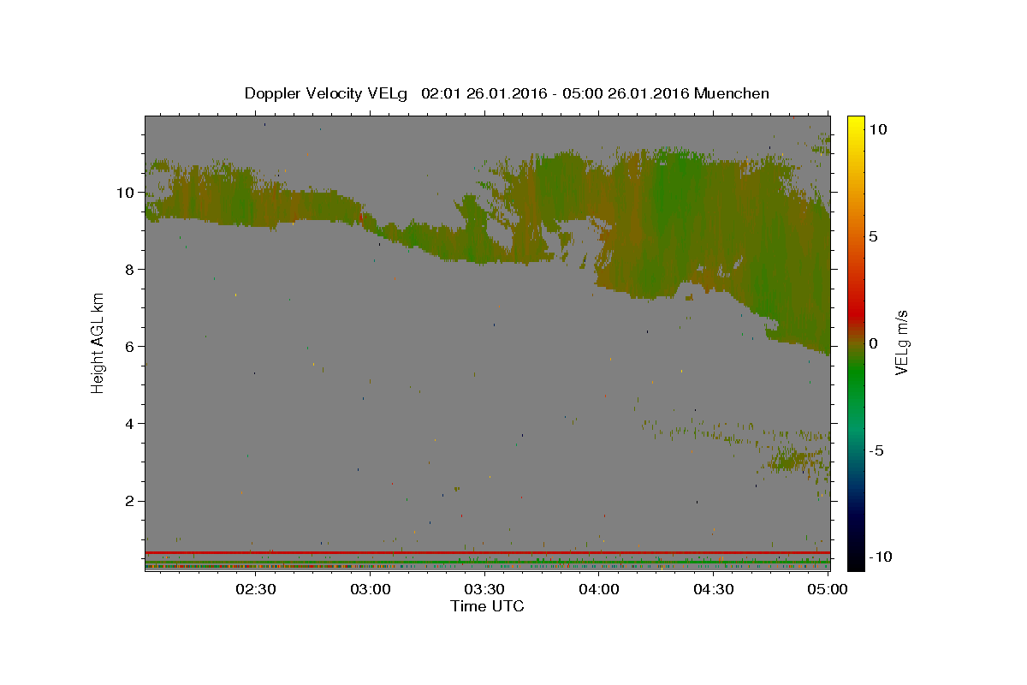The width and height of the screenshot is (1027, 685).
Task: Pick the yellow top of the colorbar
Action: point(855,122)
